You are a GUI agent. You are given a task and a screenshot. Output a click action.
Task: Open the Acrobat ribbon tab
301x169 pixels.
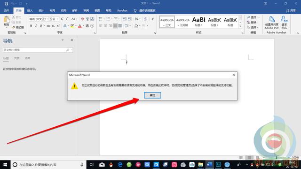coord(122,10)
